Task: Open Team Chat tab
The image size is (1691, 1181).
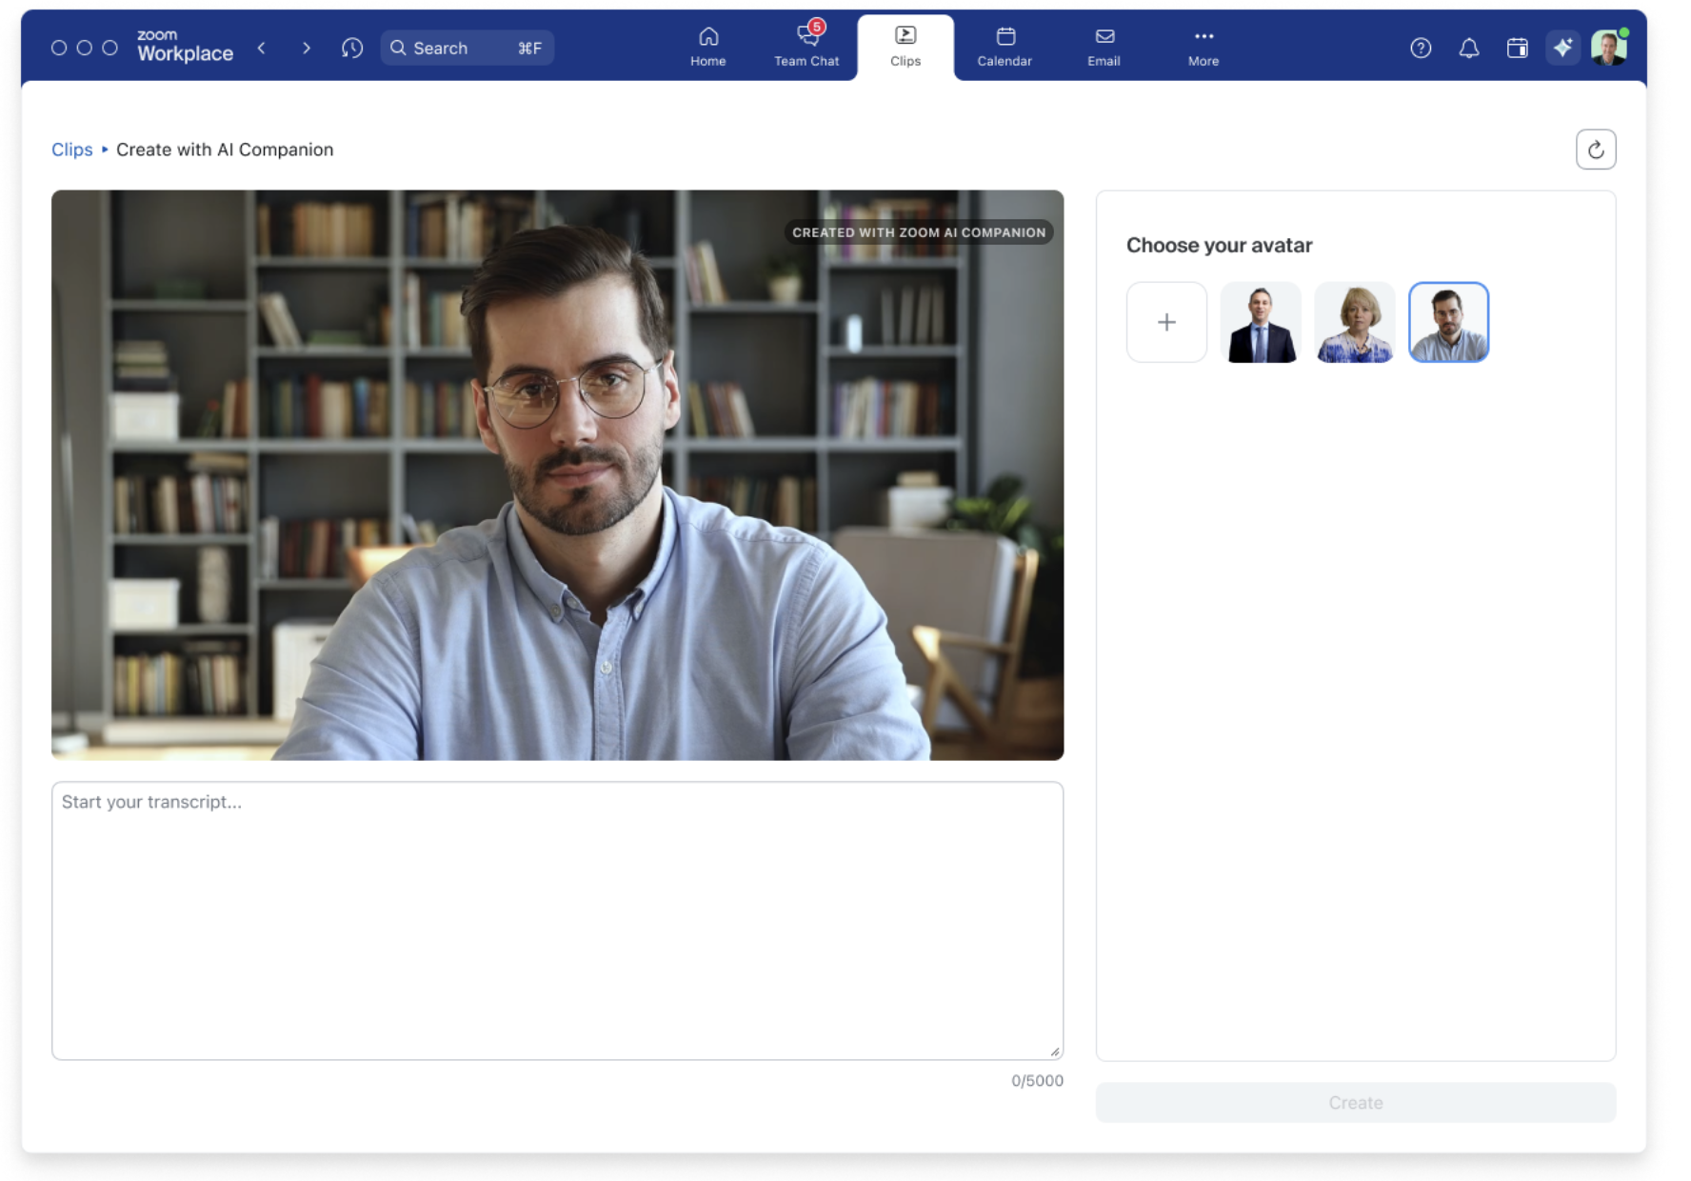Action: [x=806, y=47]
